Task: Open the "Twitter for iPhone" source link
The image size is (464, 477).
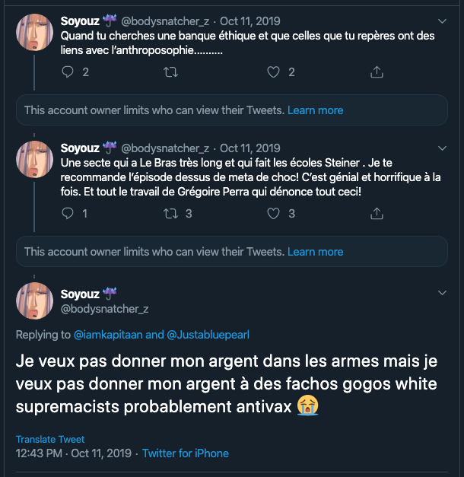Action: 186,453
